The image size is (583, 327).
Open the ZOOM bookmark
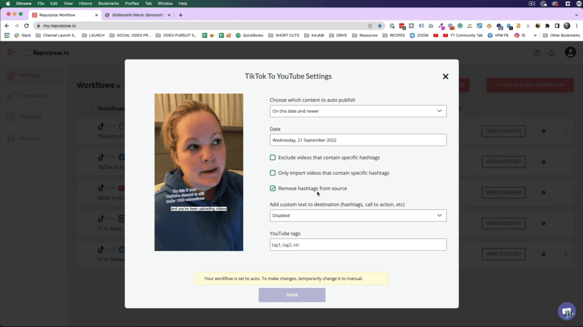pos(419,35)
